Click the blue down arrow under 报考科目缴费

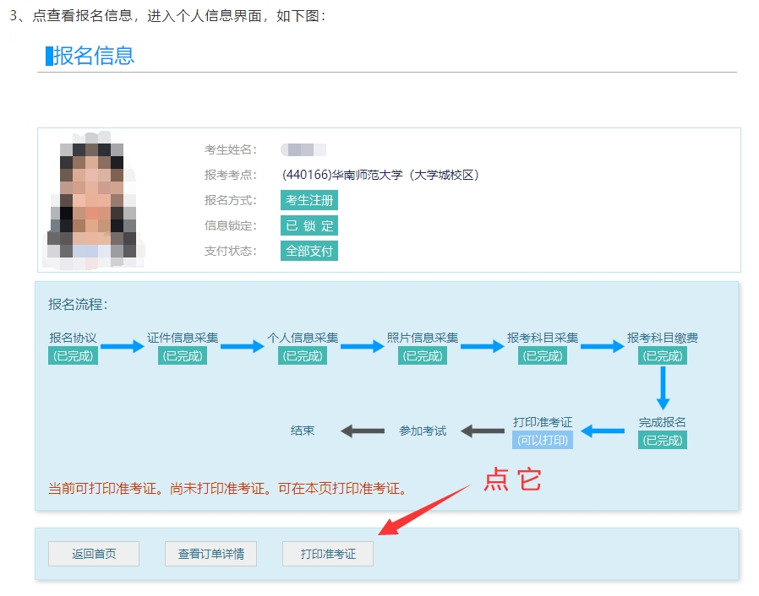663,387
